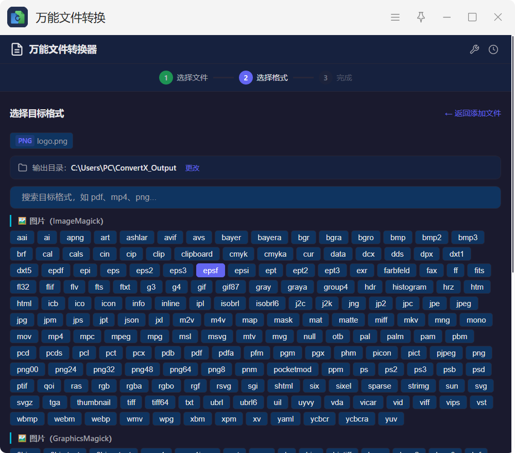
Task: Click the document icon beside 万能文件转换器
Action: pos(17,49)
